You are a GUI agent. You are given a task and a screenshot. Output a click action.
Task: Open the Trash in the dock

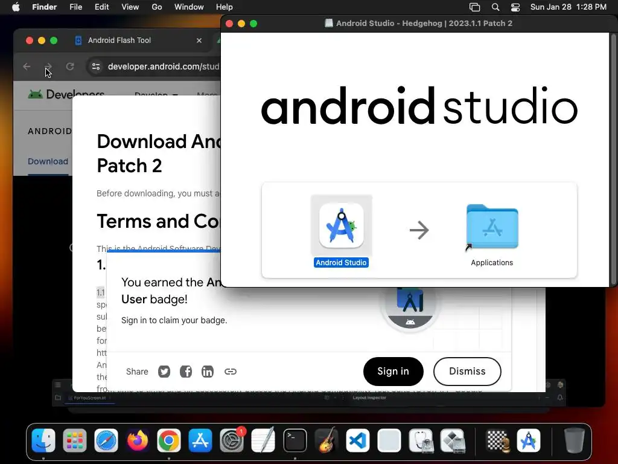pyautogui.click(x=574, y=440)
